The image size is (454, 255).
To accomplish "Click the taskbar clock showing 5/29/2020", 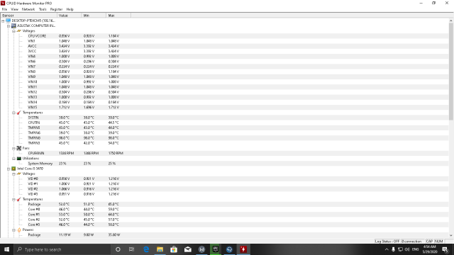I will 430,249.
